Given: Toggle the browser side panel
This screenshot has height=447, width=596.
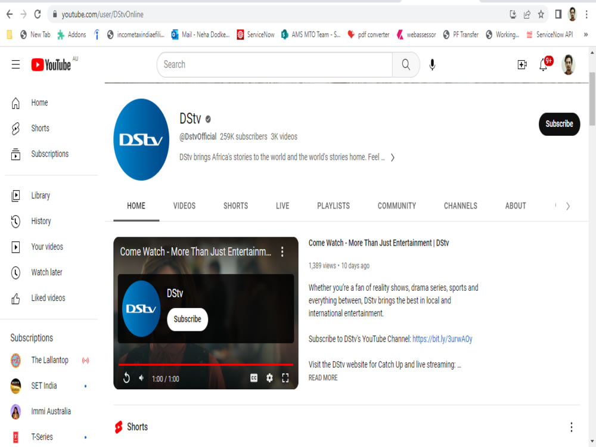Looking at the screenshot, I should pyautogui.click(x=558, y=14).
